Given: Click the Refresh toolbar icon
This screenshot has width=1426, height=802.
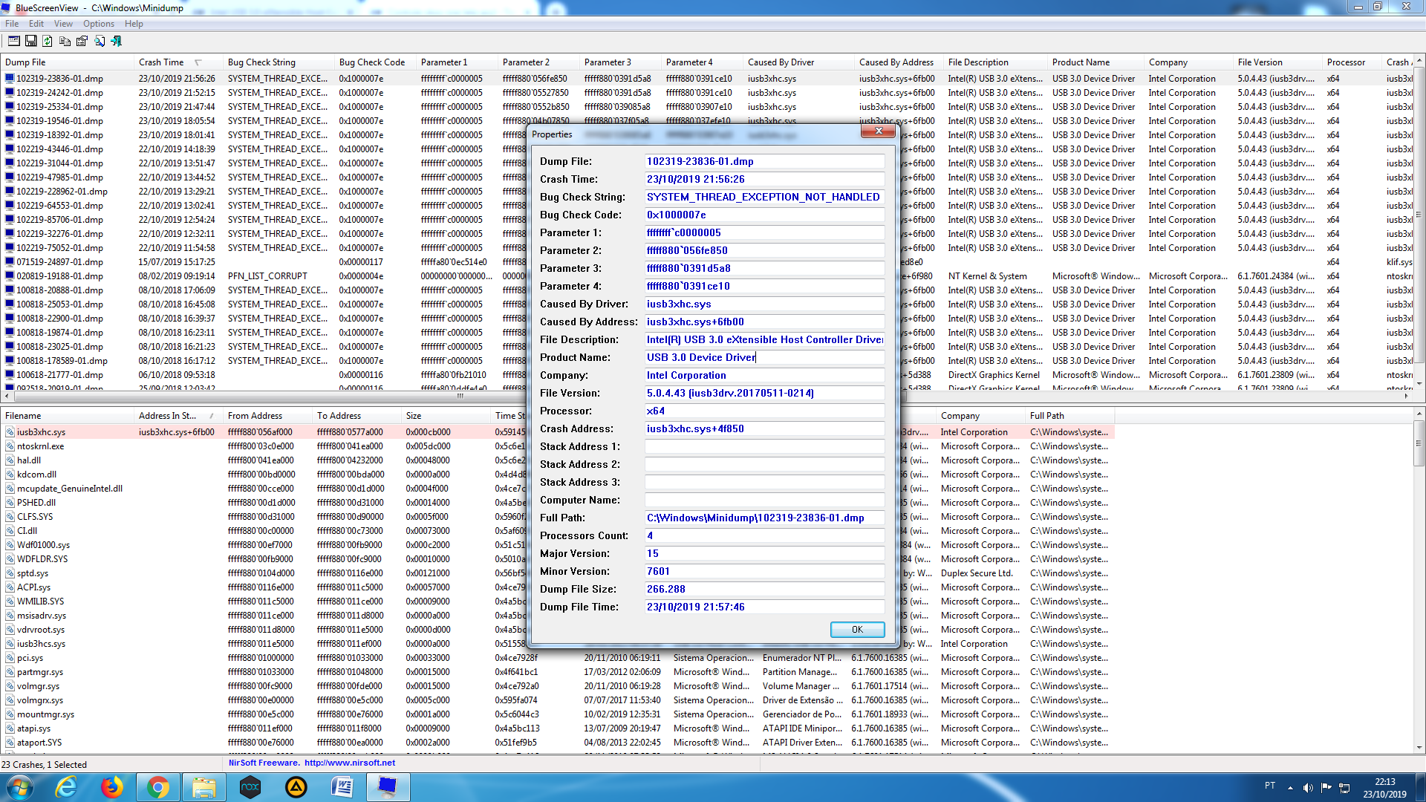Looking at the screenshot, I should point(48,41).
